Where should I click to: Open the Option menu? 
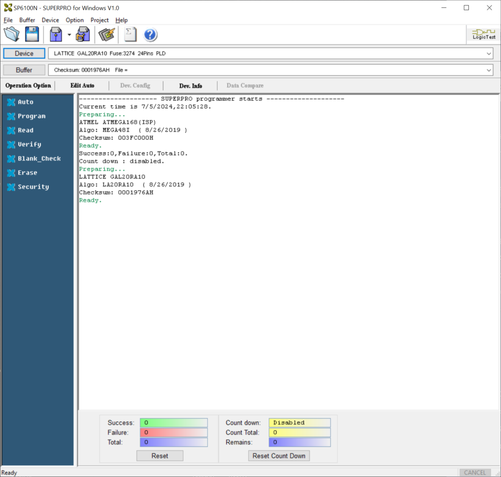click(74, 20)
